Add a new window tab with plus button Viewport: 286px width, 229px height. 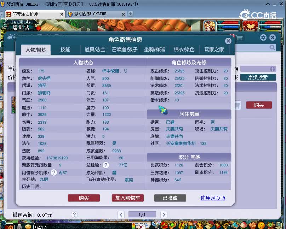(x=130, y=14)
